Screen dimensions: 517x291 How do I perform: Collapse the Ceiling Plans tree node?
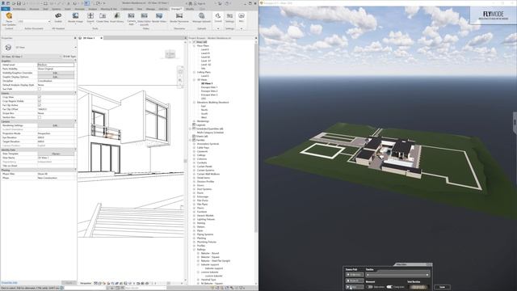point(194,72)
